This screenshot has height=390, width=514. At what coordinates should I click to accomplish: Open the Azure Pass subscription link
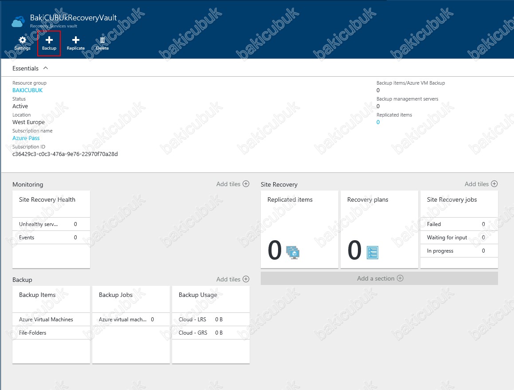(26, 138)
